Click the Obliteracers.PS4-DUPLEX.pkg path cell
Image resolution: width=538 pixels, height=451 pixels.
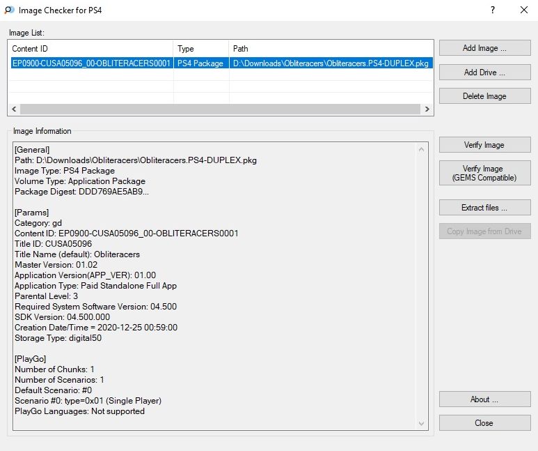(x=331, y=63)
